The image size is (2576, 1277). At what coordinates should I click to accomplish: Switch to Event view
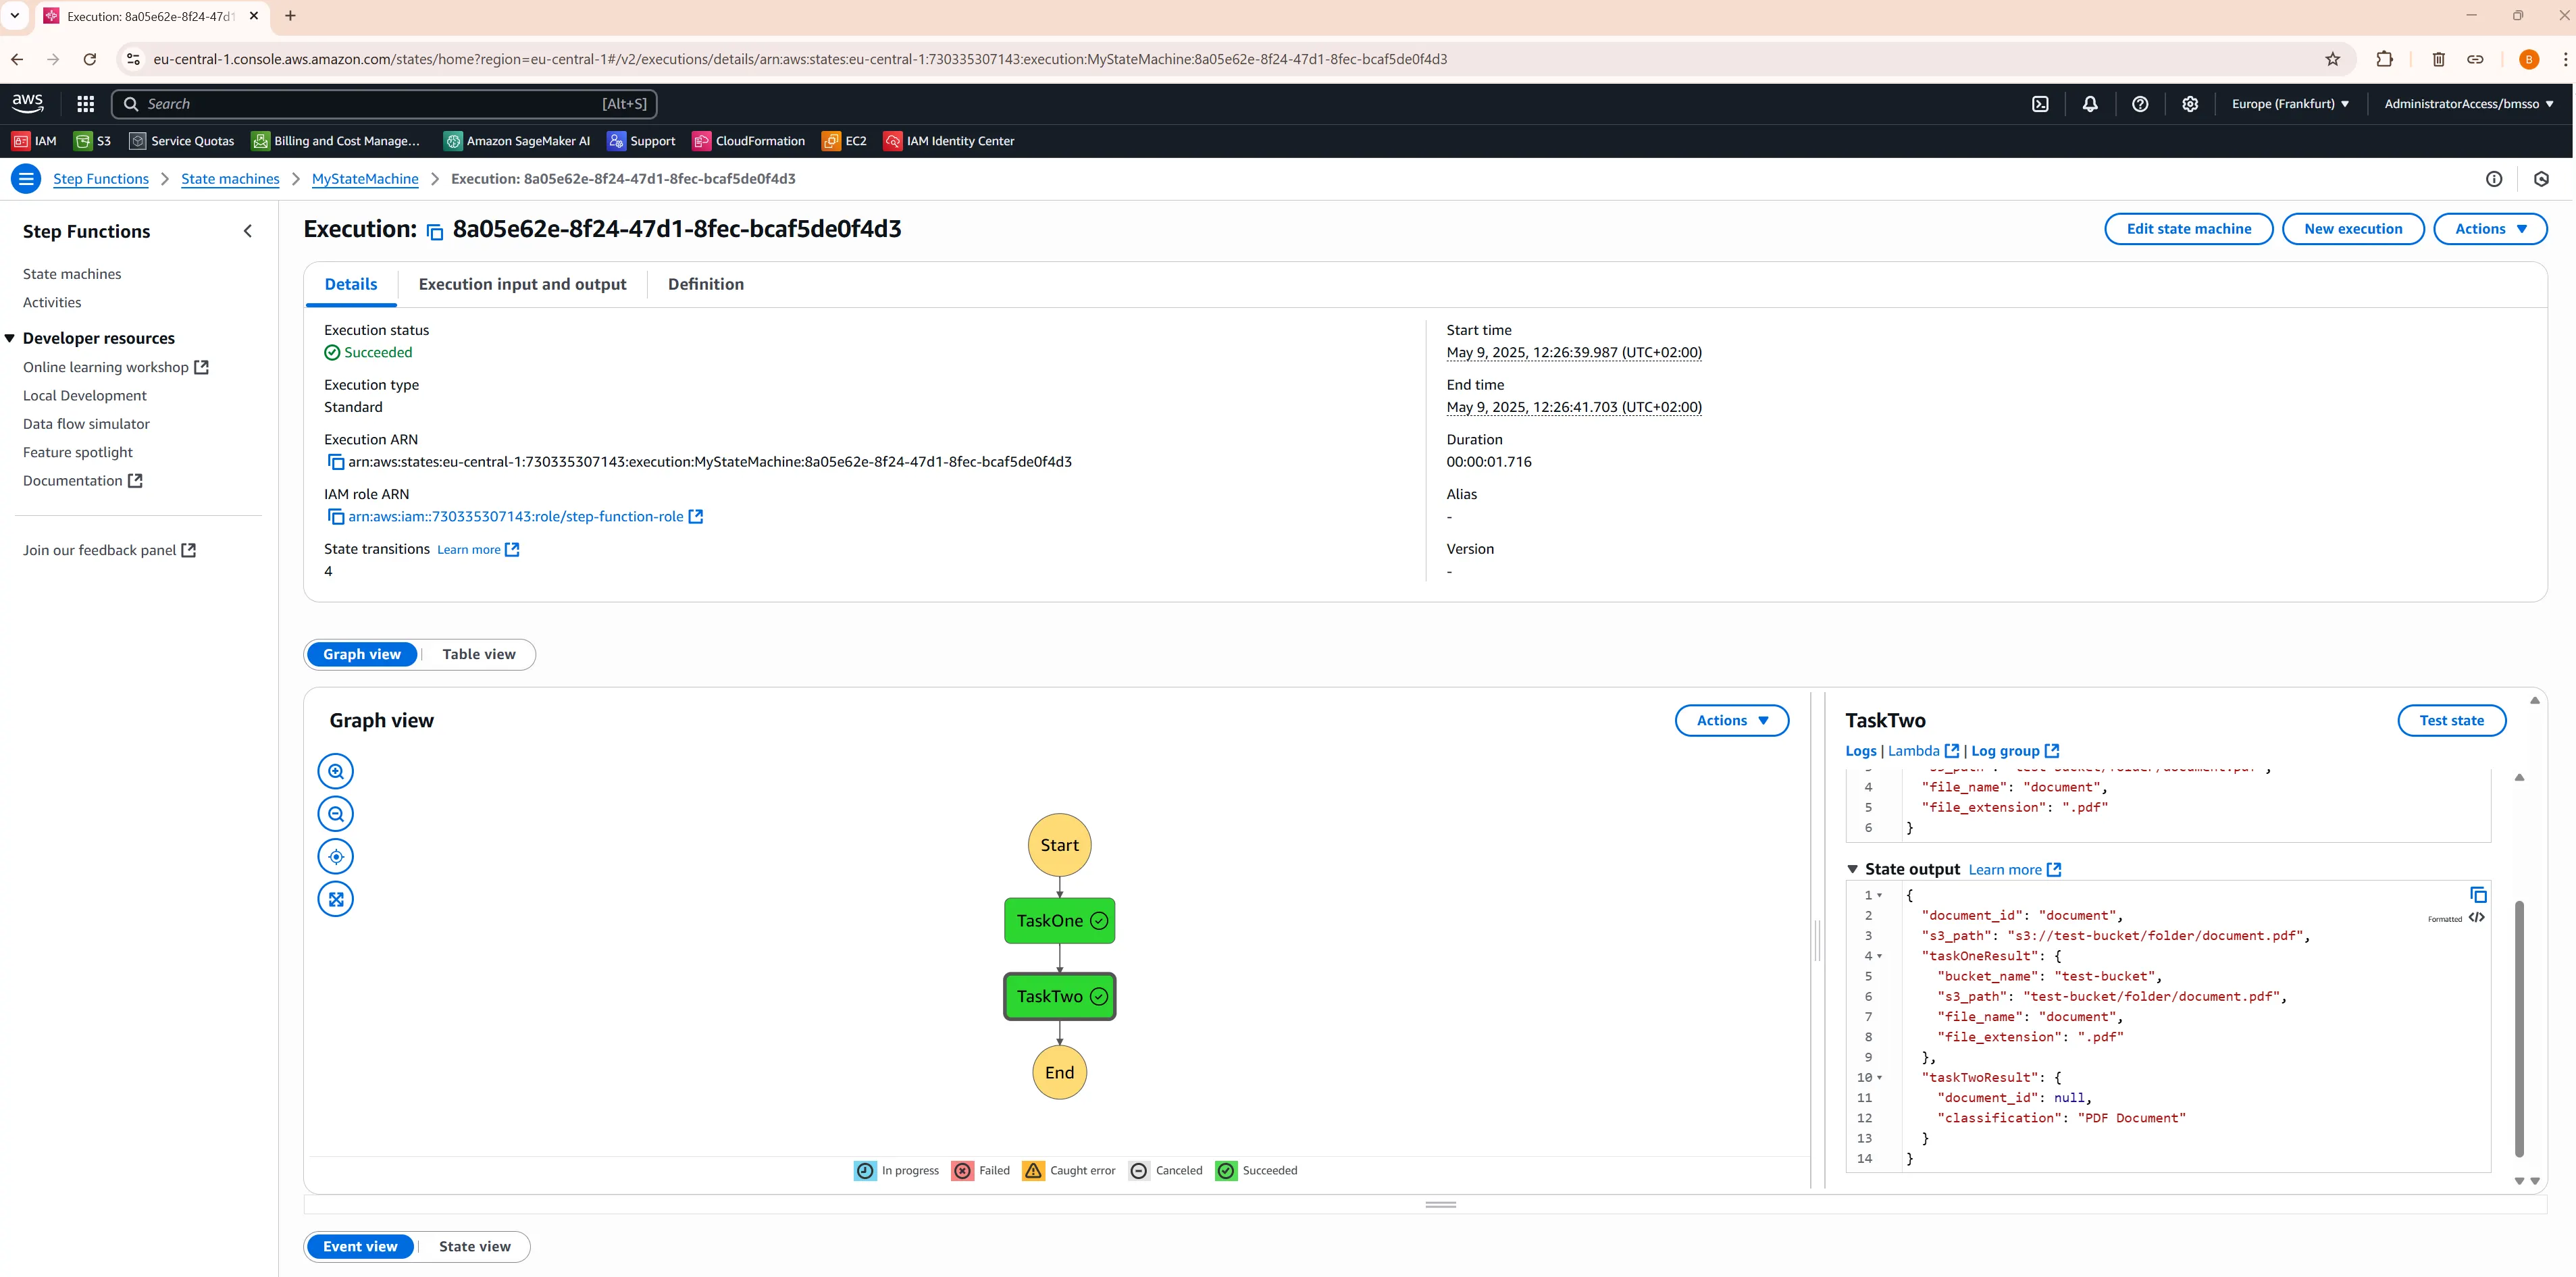[360, 1246]
